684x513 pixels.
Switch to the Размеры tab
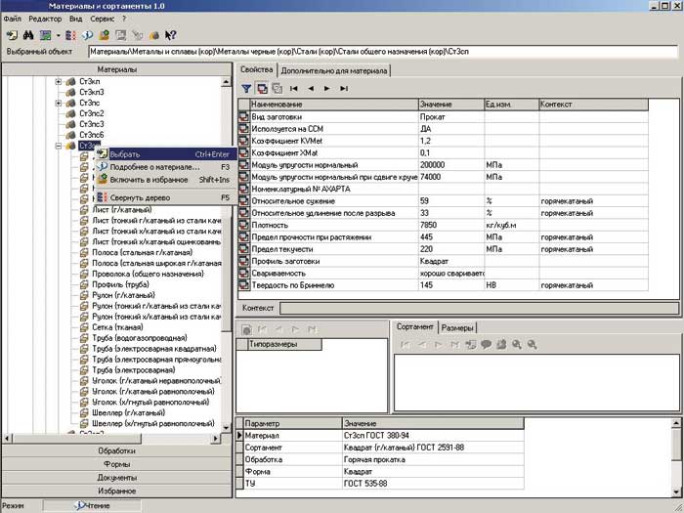(456, 328)
